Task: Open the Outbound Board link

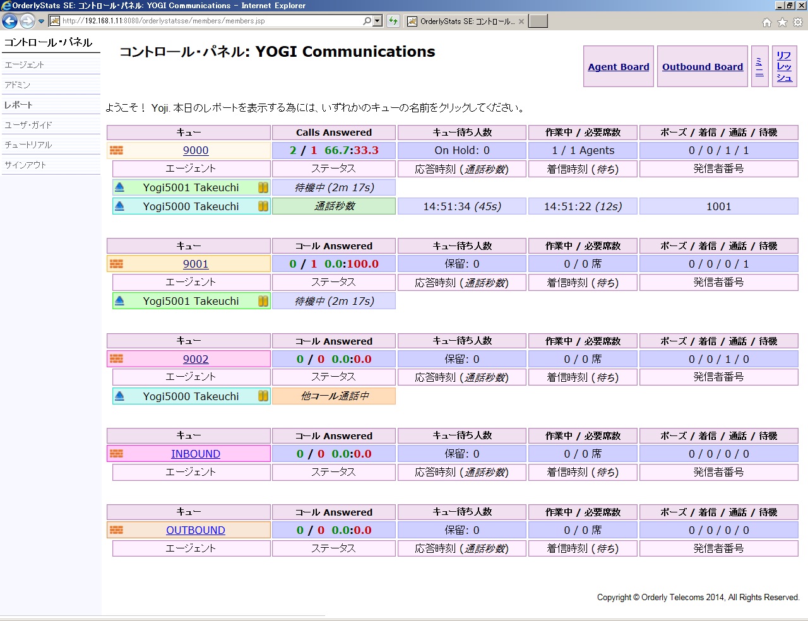Action: pos(703,67)
